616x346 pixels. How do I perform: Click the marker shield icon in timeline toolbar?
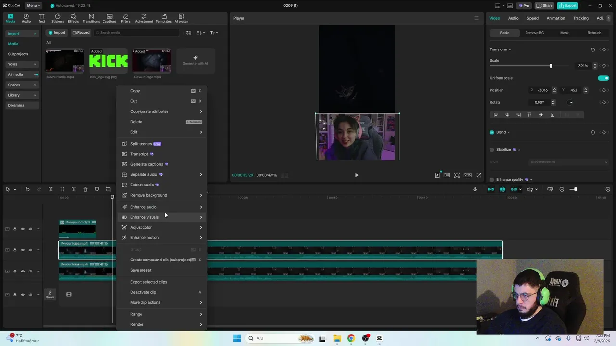coord(97,189)
